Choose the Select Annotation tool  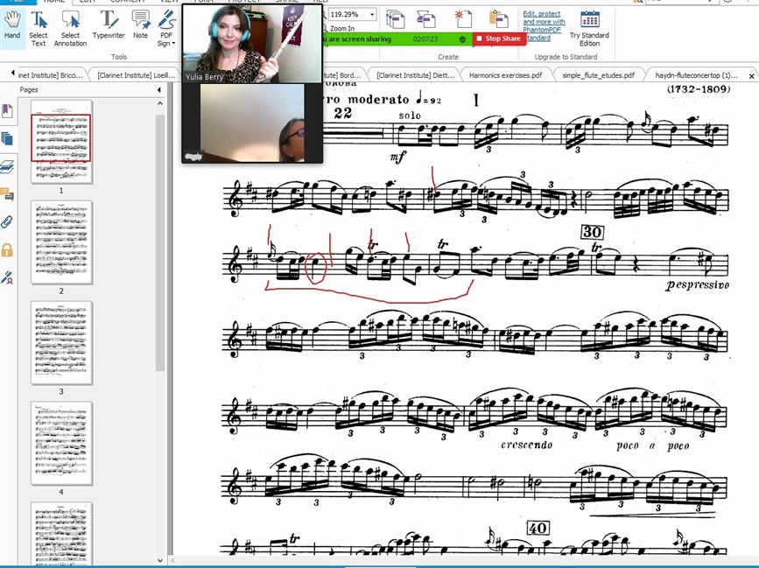click(70, 29)
